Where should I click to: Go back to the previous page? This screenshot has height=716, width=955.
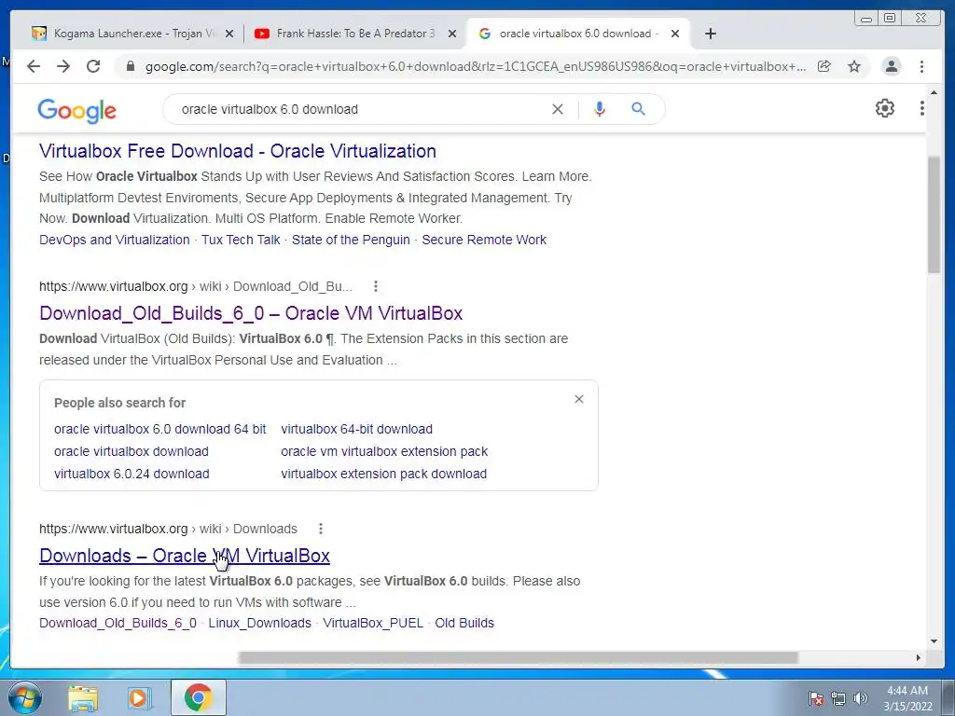tap(34, 66)
